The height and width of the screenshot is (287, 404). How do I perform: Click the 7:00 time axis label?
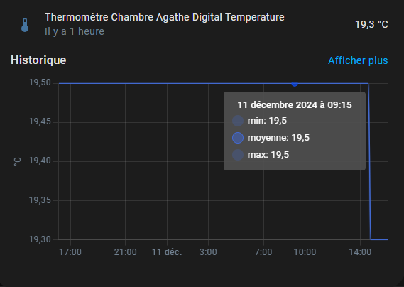[263, 252]
